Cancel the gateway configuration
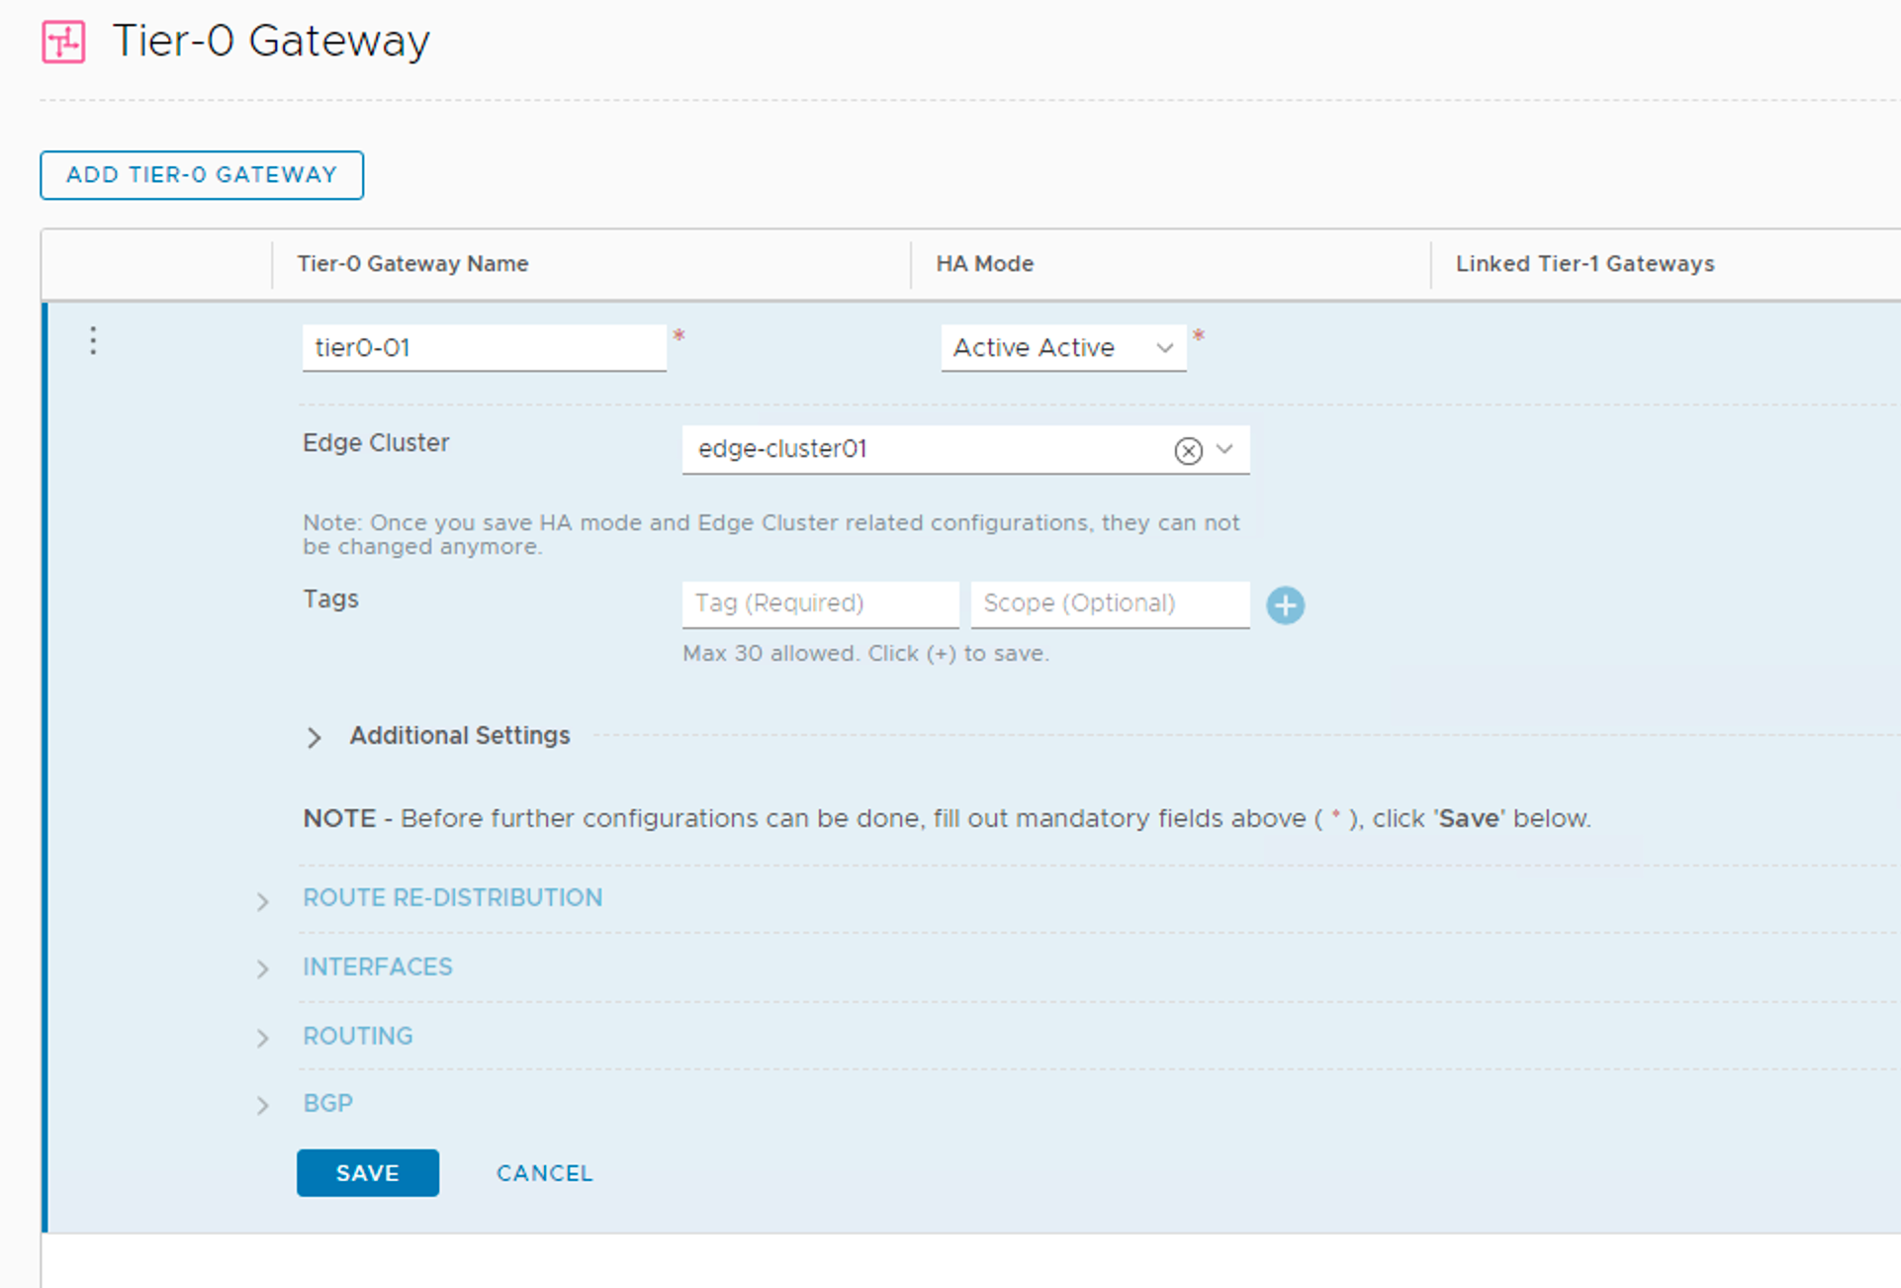 [544, 1173]
